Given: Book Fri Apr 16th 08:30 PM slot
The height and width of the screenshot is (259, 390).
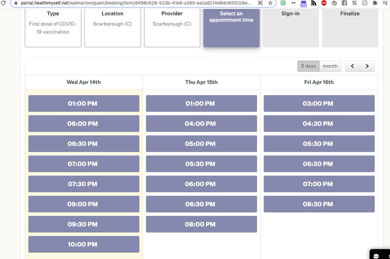Looking at the screenshot, I should [x=319, y=204].
